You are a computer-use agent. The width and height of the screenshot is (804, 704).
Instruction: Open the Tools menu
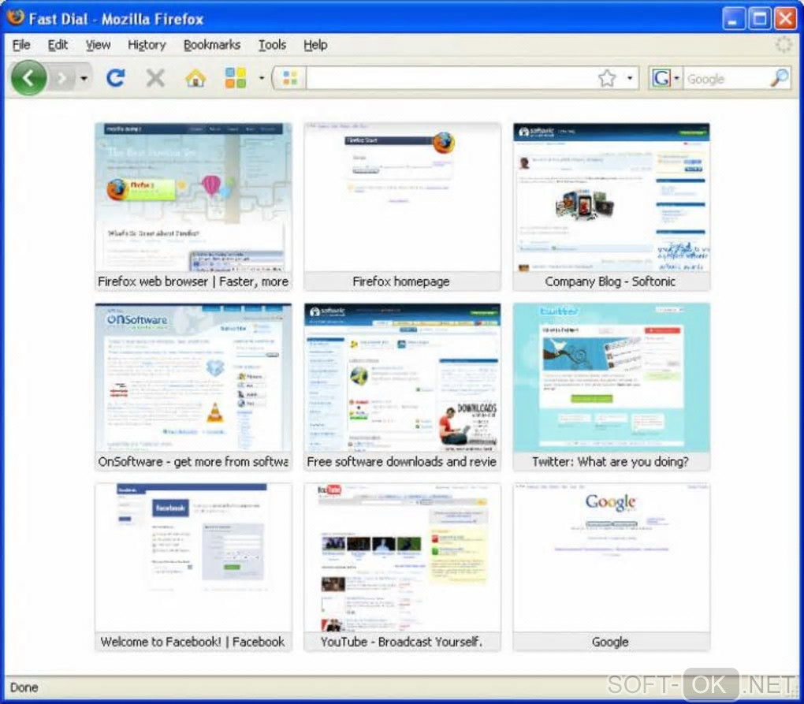pos(272,45)
